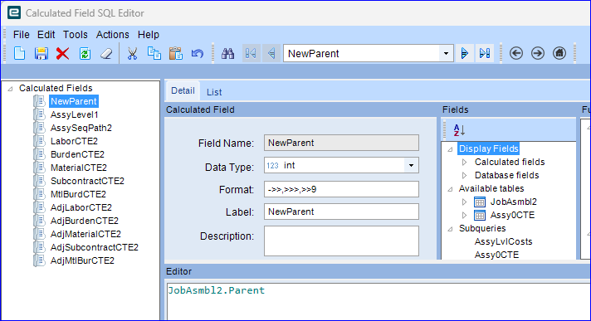Click the green Refresh icon
The width and height of the screenshot is (591, 321).
[85, 53]
